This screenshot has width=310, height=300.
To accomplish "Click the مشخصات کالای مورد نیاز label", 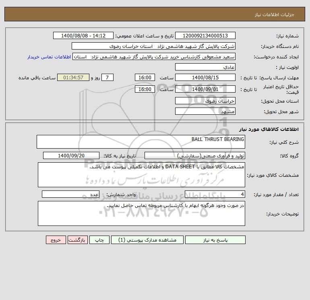I will point(273,175).
